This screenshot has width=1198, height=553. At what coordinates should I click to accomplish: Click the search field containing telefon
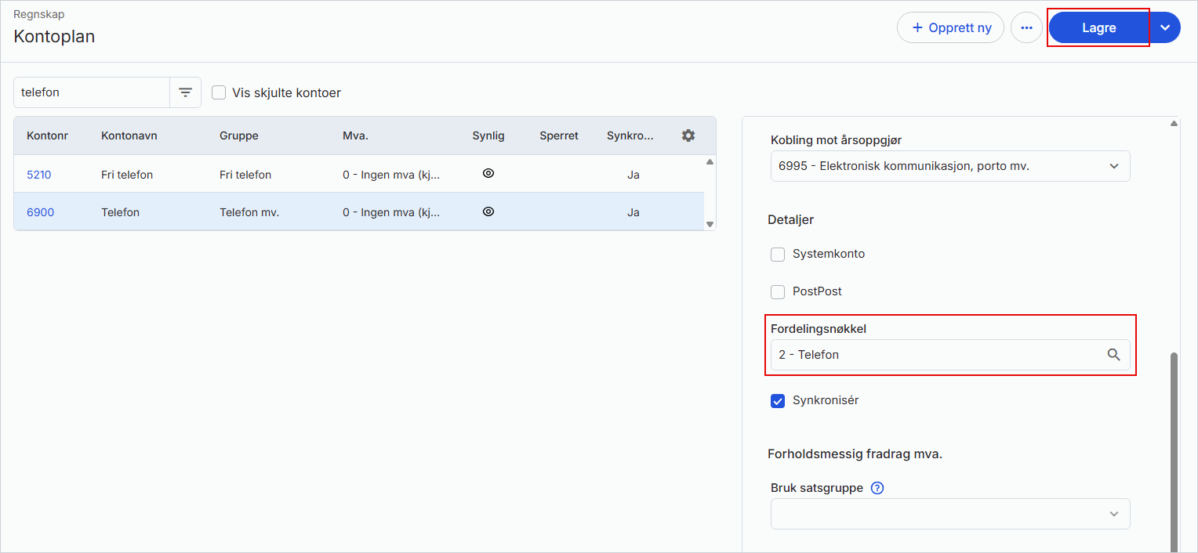[x=92, y=92]
